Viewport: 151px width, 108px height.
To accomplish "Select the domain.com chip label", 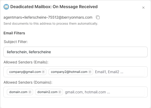I will [x=18, y=92].
